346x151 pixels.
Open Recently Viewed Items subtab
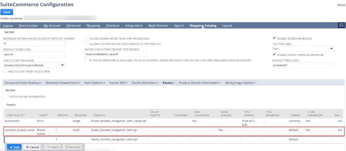(63, 83)
